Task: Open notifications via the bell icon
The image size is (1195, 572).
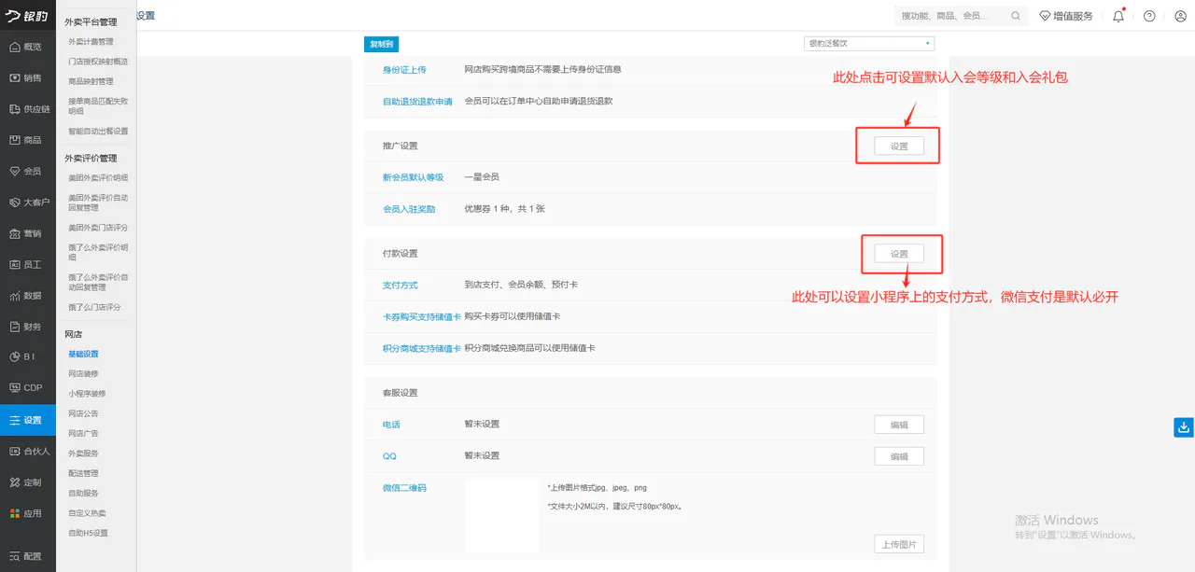Action: click(x=1118, y=16)
